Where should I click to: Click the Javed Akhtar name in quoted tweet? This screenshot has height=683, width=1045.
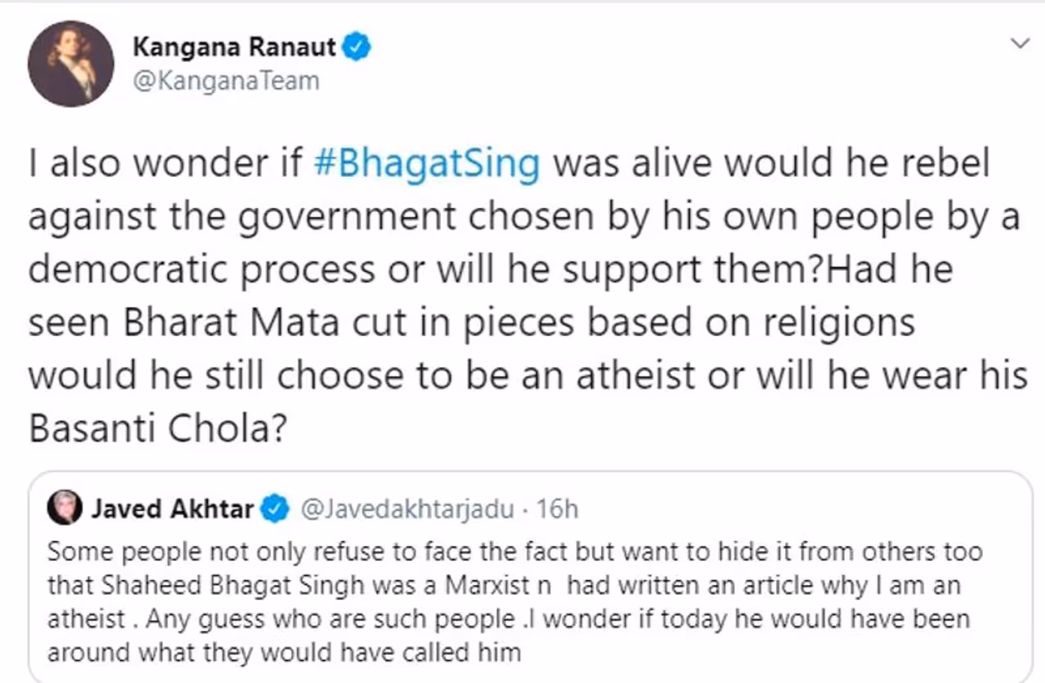coord(172,509)
